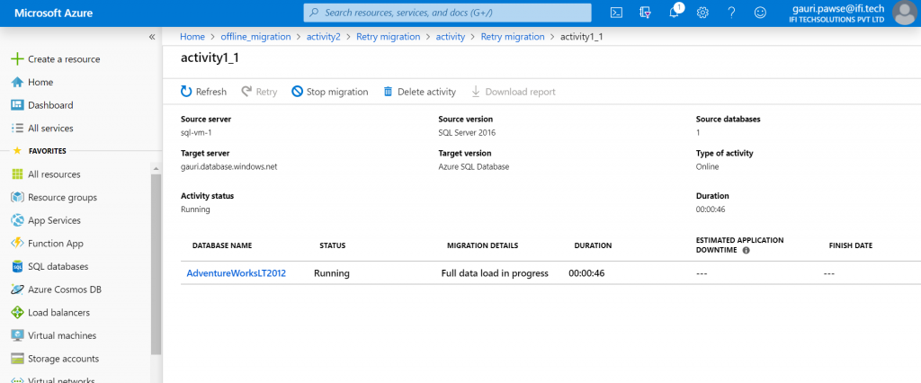Click the Estimated Application Downtime info icon
This screenshot has width=921, height=383.
(747, 250)
